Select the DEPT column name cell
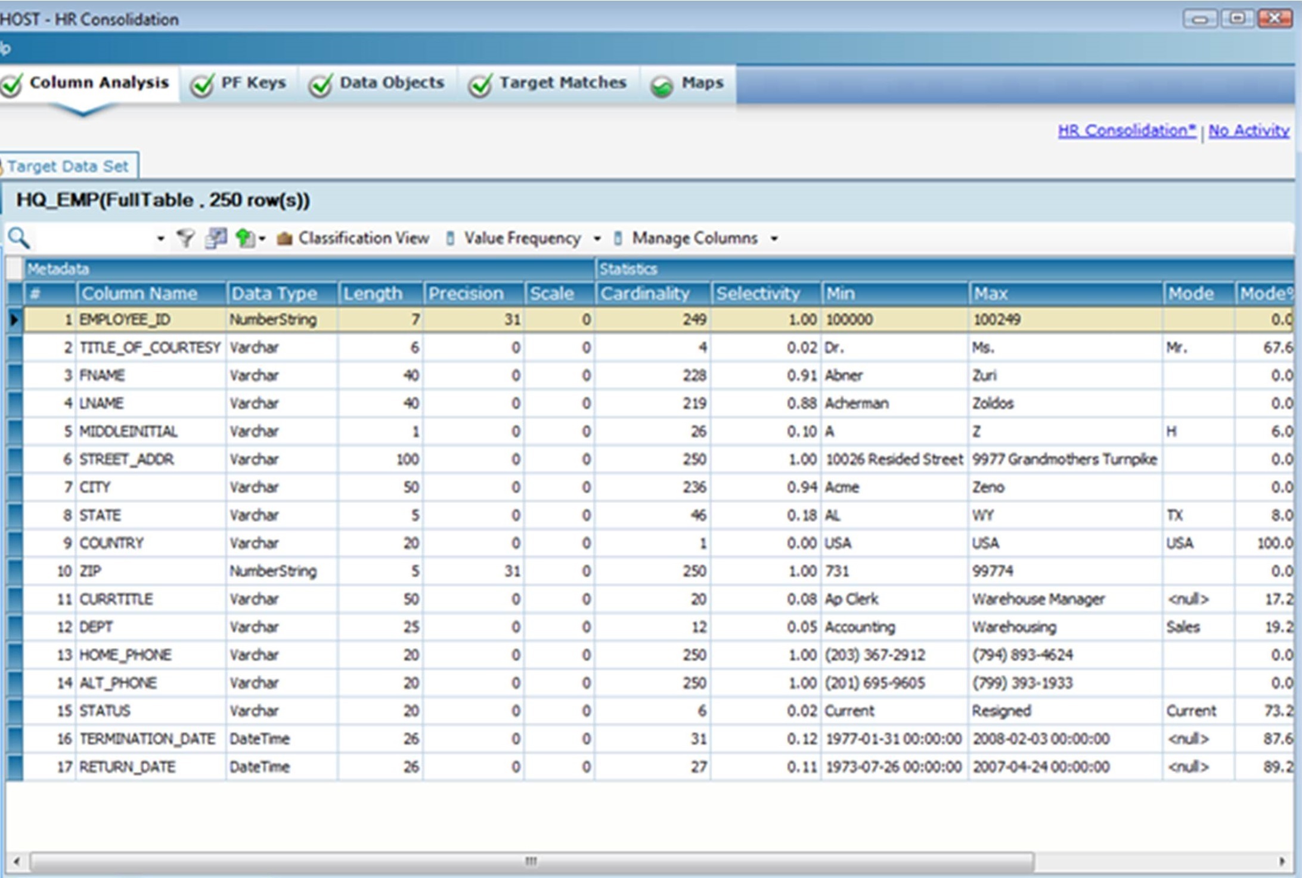The width and height of the screenshot is (1302, 878). click(x=151, y=627)
